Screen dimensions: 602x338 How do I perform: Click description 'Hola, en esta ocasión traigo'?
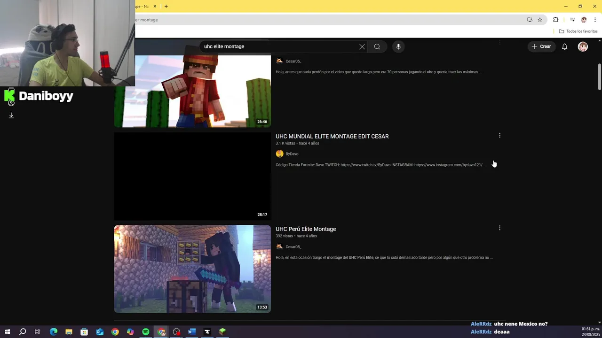pos(384,257)
